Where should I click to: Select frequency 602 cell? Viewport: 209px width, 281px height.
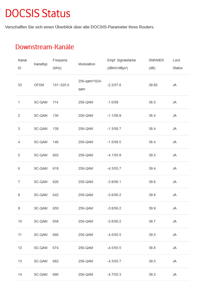[x=56, y=155]
